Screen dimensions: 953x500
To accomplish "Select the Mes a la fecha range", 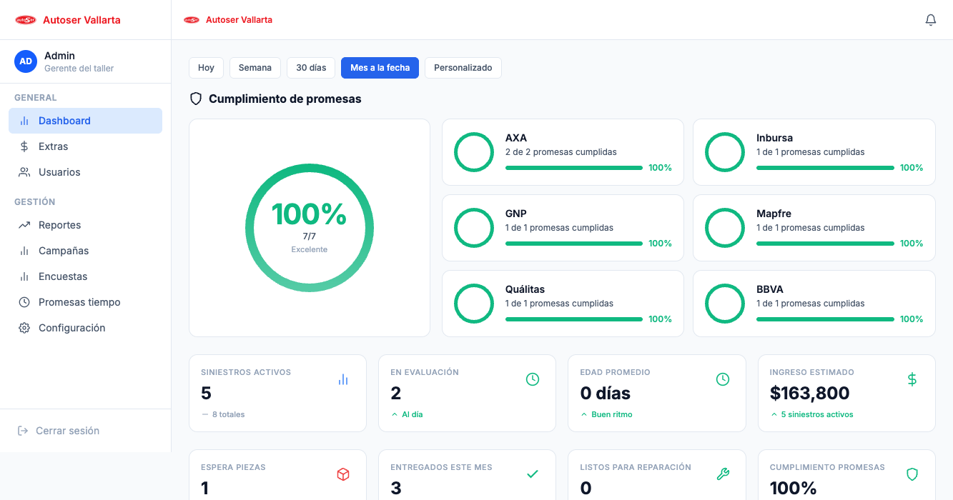I will point(380,68).
